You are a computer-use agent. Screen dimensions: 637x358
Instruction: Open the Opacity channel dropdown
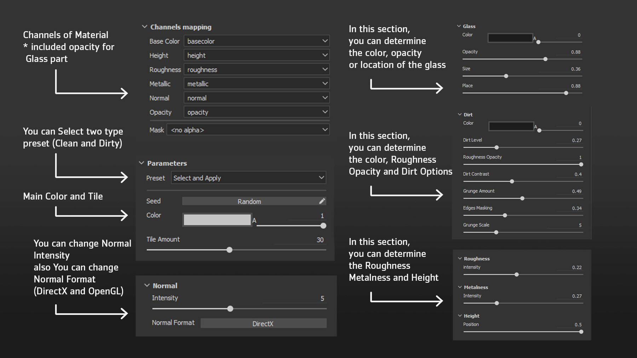click(x=257, y=112)
